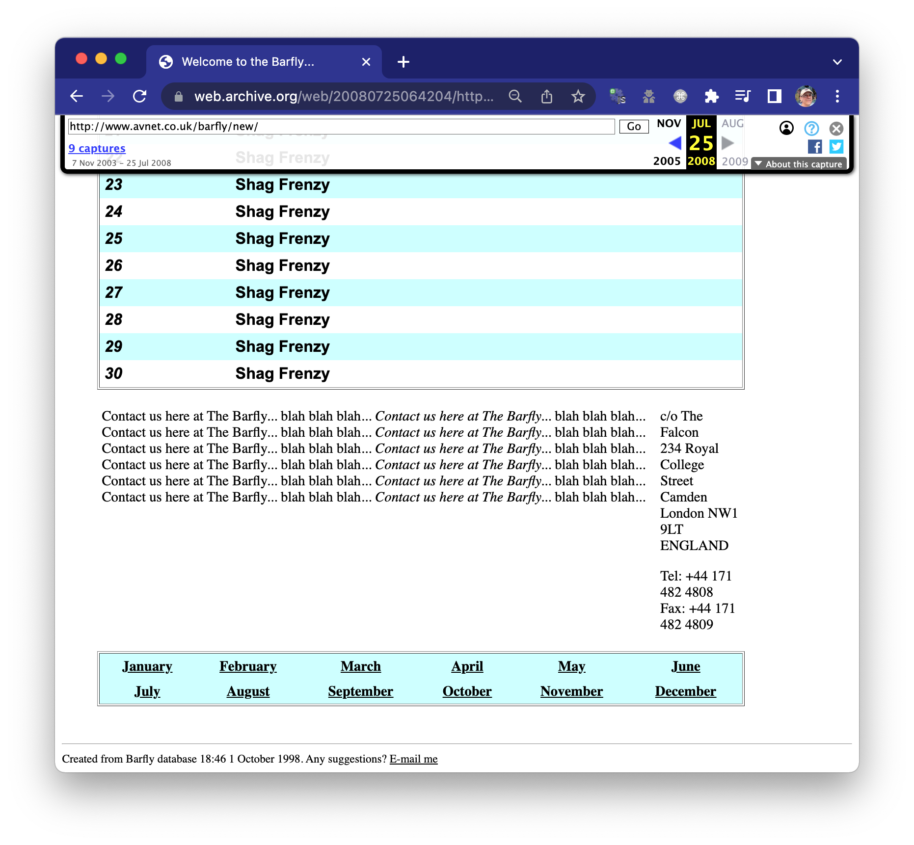Open Wayback user account icon
The width and height of the screenshot is (914, 845).
[x=786, y=128]
